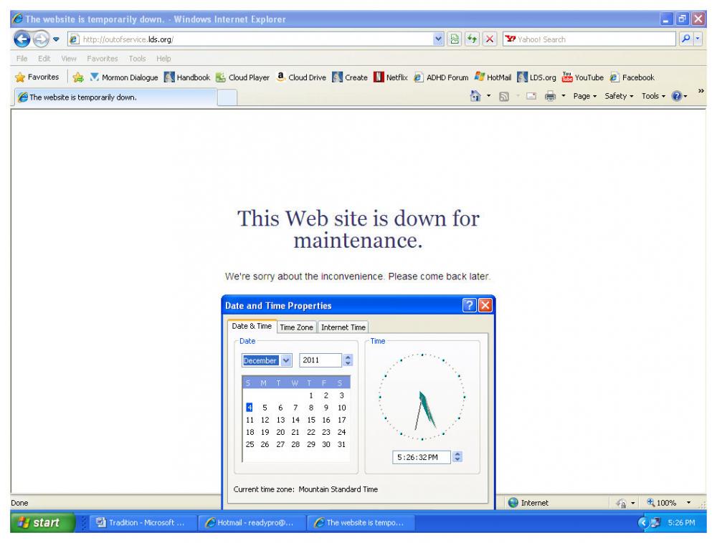The height and width of the screenshot is (543, 717).
Task: Open the Mormon Dialogue bookmark
Action: (x=124, y=77)
